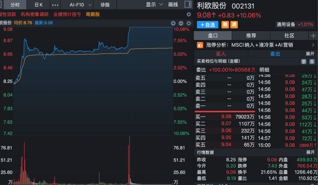Click the settings gear beside the stock tags
This screenshot has height=185, width=318.
(188, 14)
